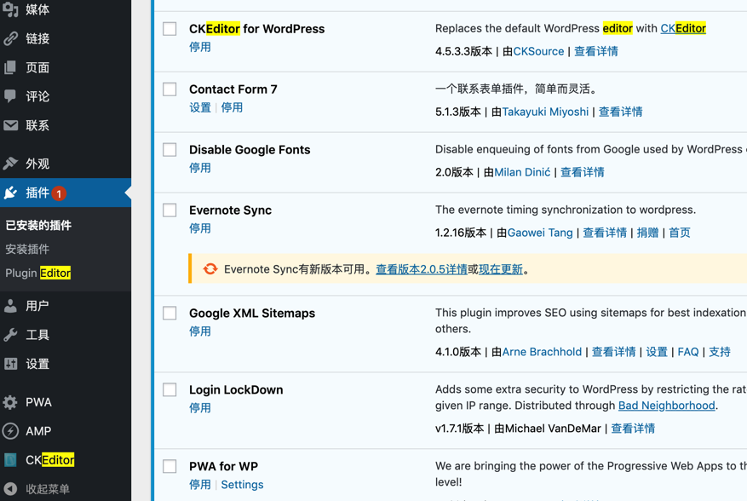The width and height of the screenshot is (747, 501).
Task: Open the 外观 menu item
Action: 37,164
